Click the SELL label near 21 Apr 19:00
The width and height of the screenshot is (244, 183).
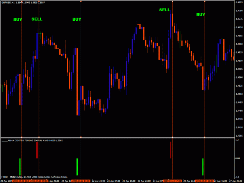point(37,19)
